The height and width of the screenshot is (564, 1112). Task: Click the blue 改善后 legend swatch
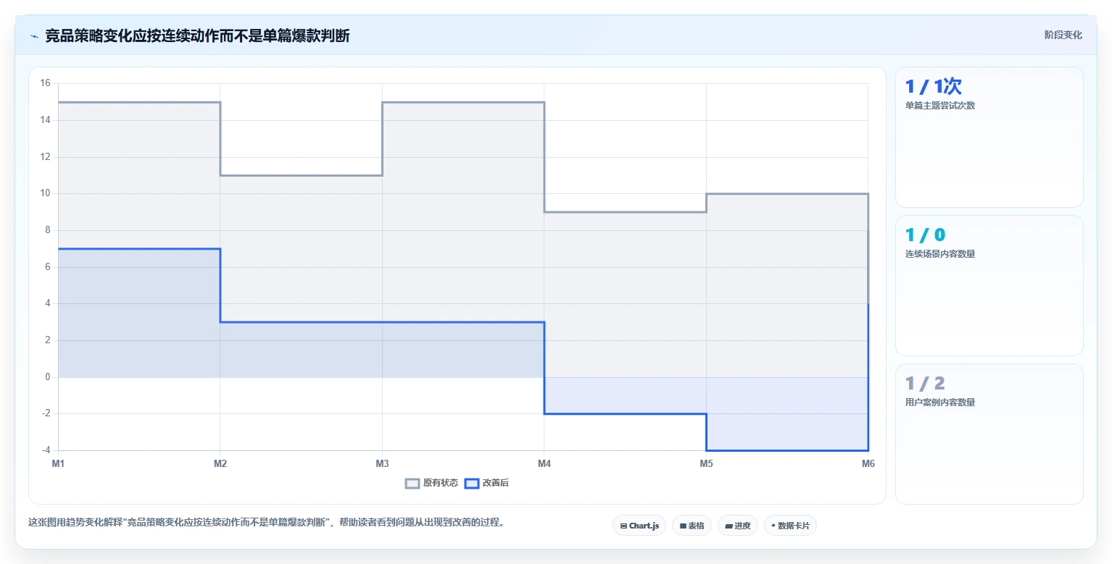tap(471, 483)
